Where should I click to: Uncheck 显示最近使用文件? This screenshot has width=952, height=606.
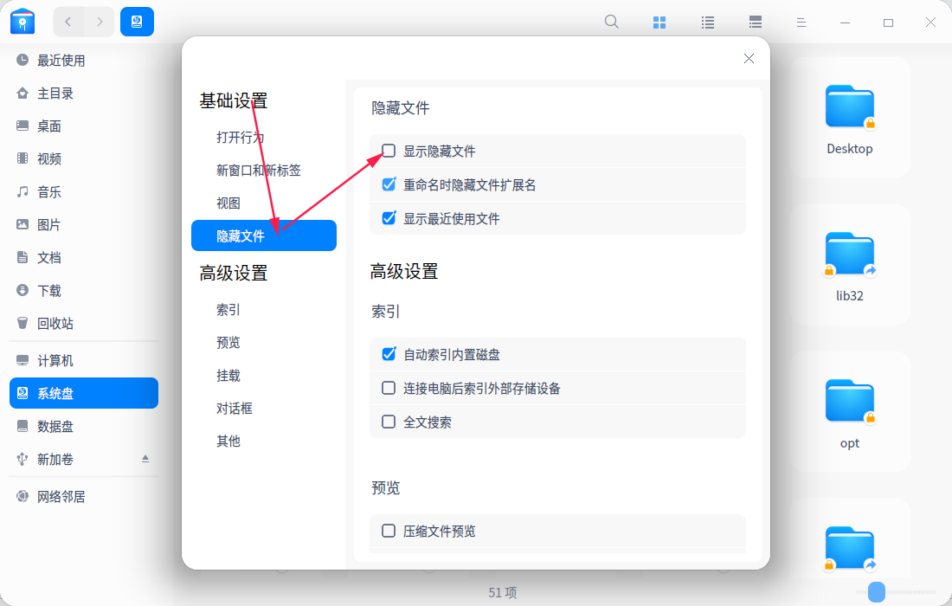(389, 218)
